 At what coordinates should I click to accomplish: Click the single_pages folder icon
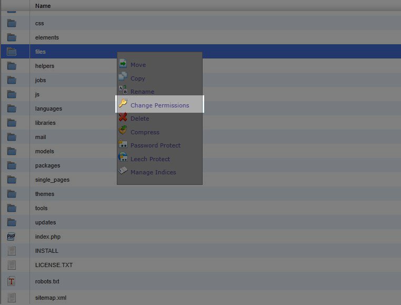[12, 180]
